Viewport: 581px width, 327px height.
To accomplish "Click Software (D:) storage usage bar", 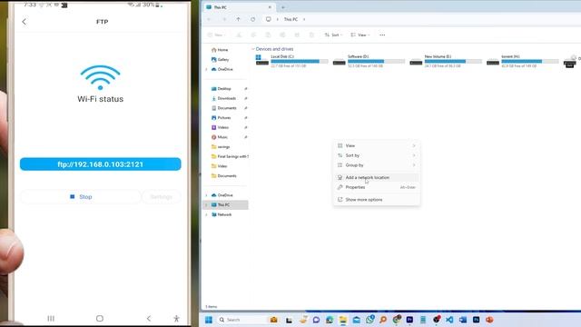I will 376,61.
